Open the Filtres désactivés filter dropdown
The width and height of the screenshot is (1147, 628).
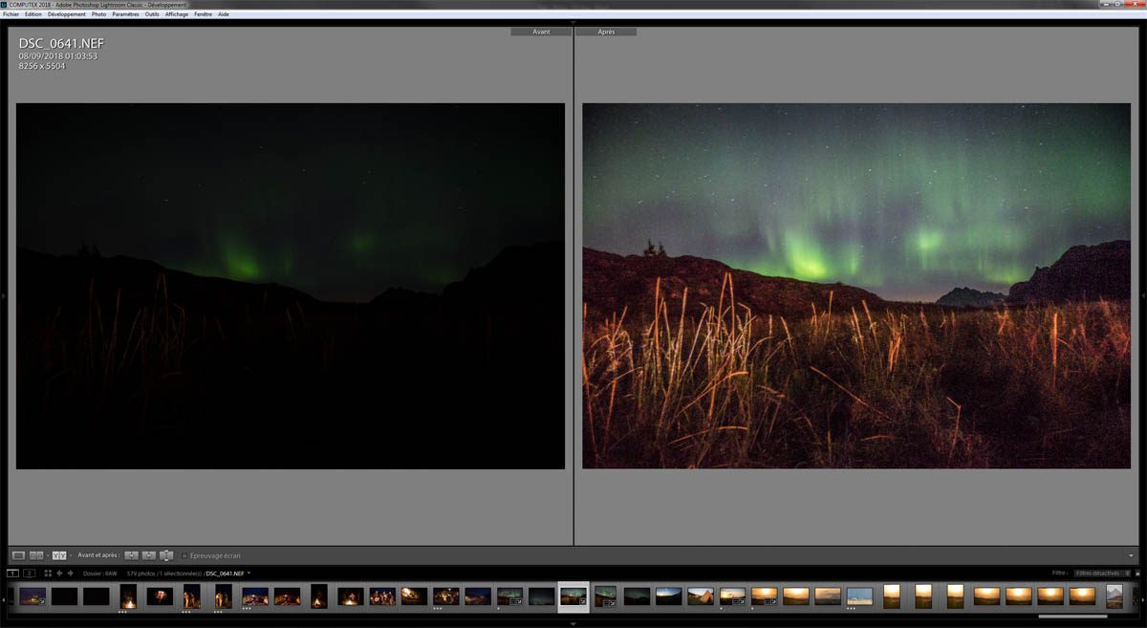coord(1099,574)
